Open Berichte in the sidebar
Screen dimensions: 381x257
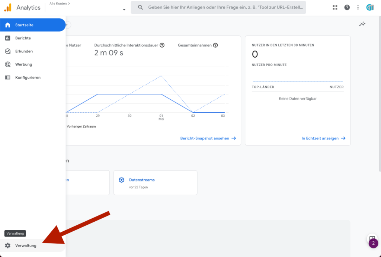tap(33, 38)
